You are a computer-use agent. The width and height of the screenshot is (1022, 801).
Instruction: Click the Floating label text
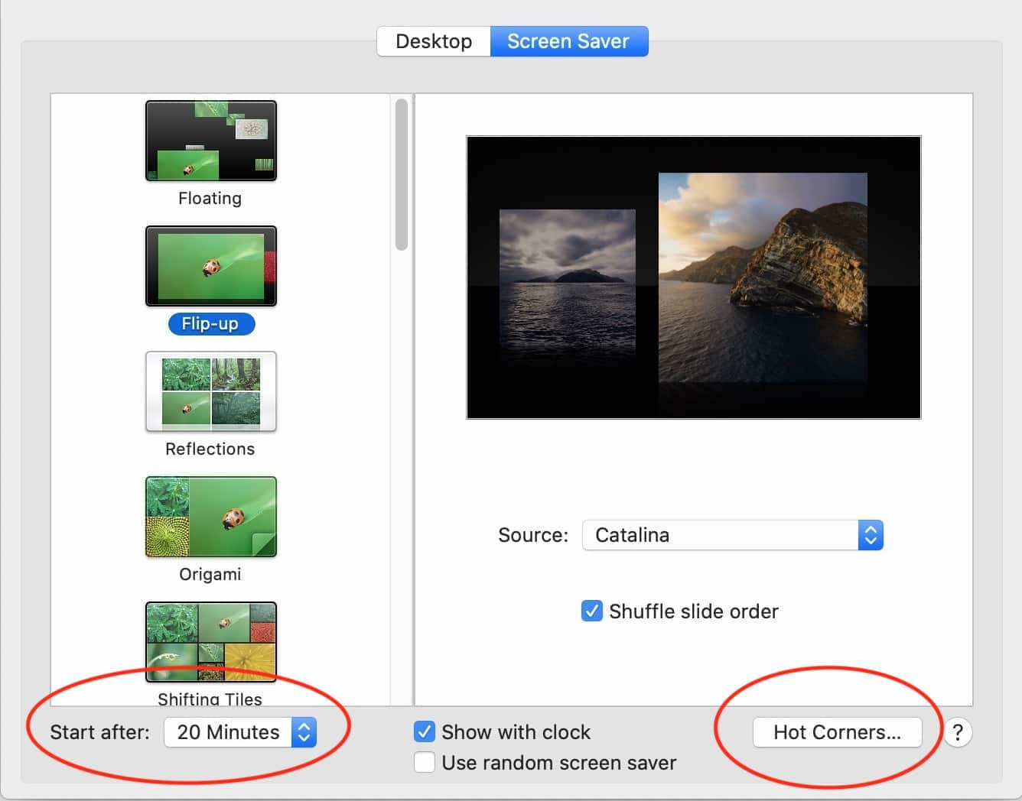(x=210, y=199)
